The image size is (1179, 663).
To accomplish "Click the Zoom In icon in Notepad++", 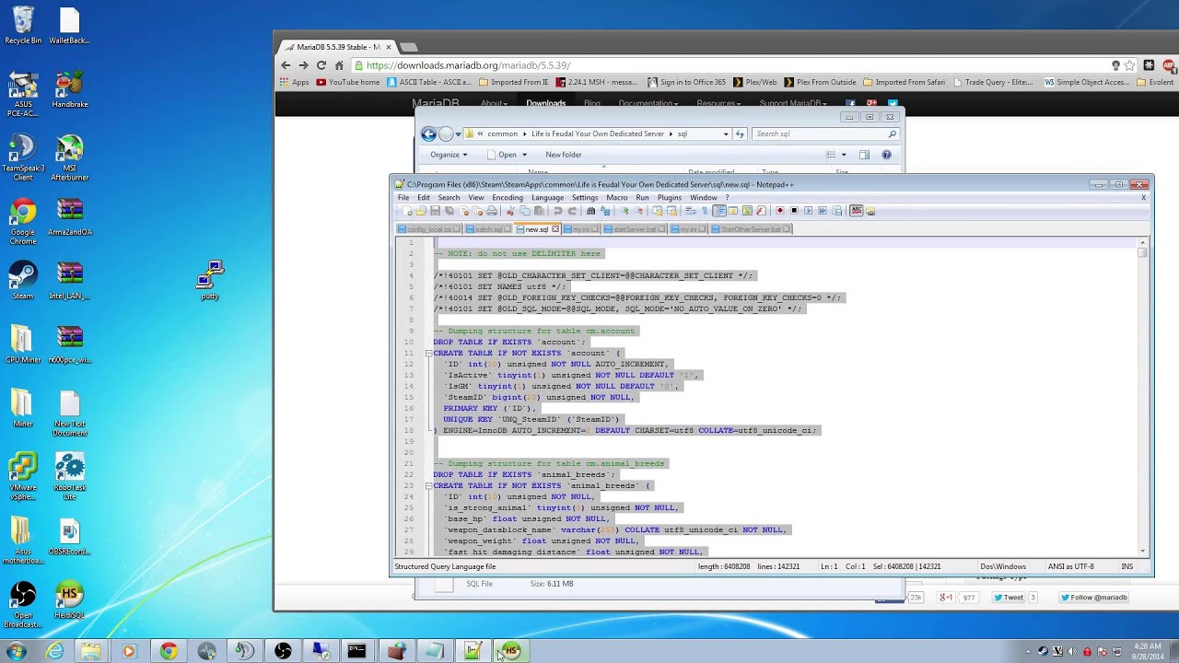I will (x=625, y=210).
